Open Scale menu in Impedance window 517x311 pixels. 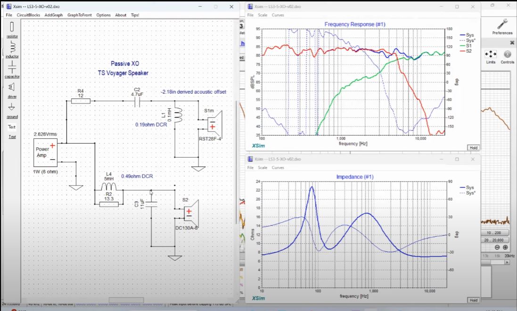(263, 167)
